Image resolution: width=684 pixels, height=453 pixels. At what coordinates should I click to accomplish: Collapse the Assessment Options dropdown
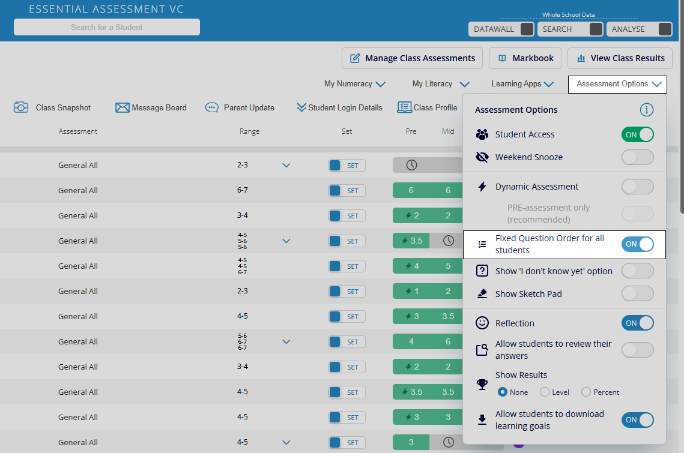617,84
